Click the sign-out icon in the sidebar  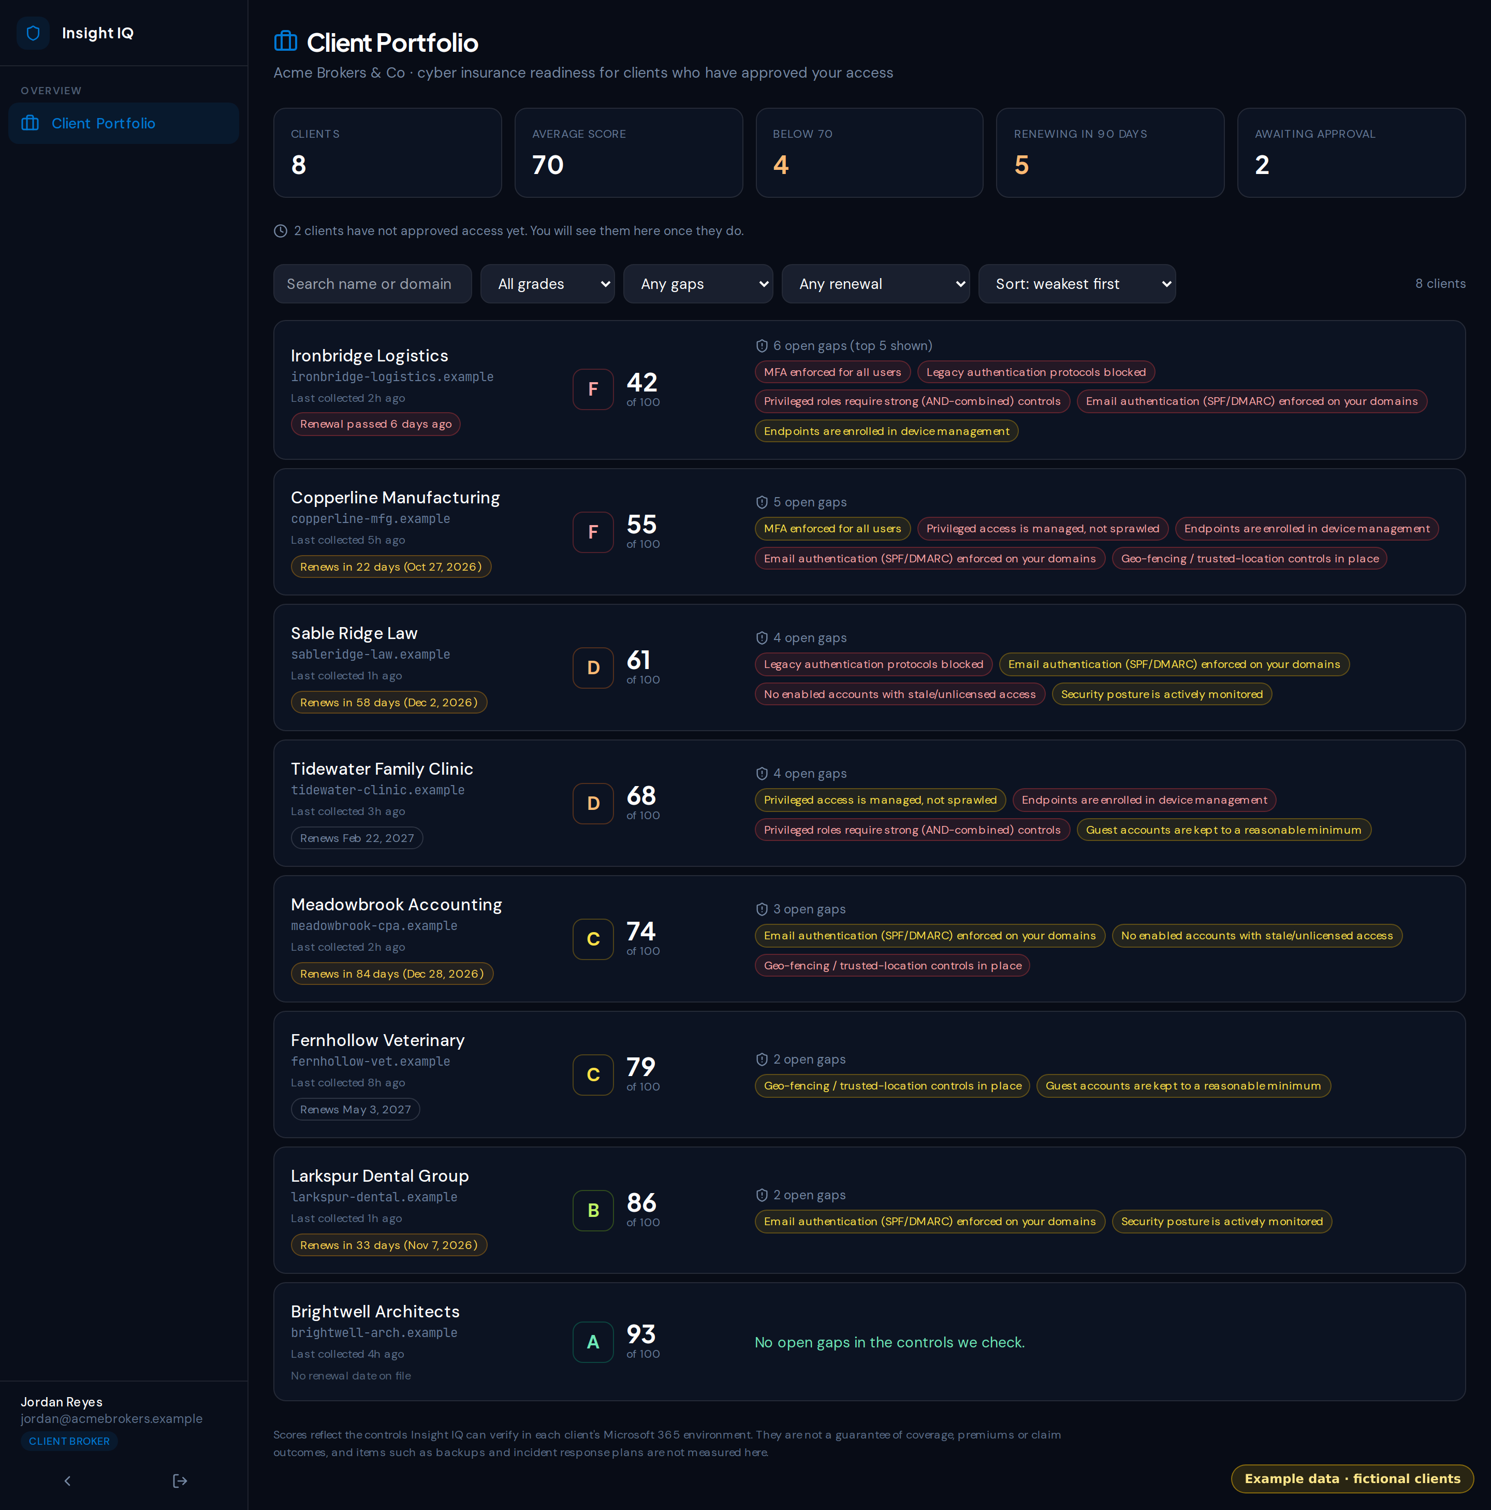click(x=180, y=1480)
